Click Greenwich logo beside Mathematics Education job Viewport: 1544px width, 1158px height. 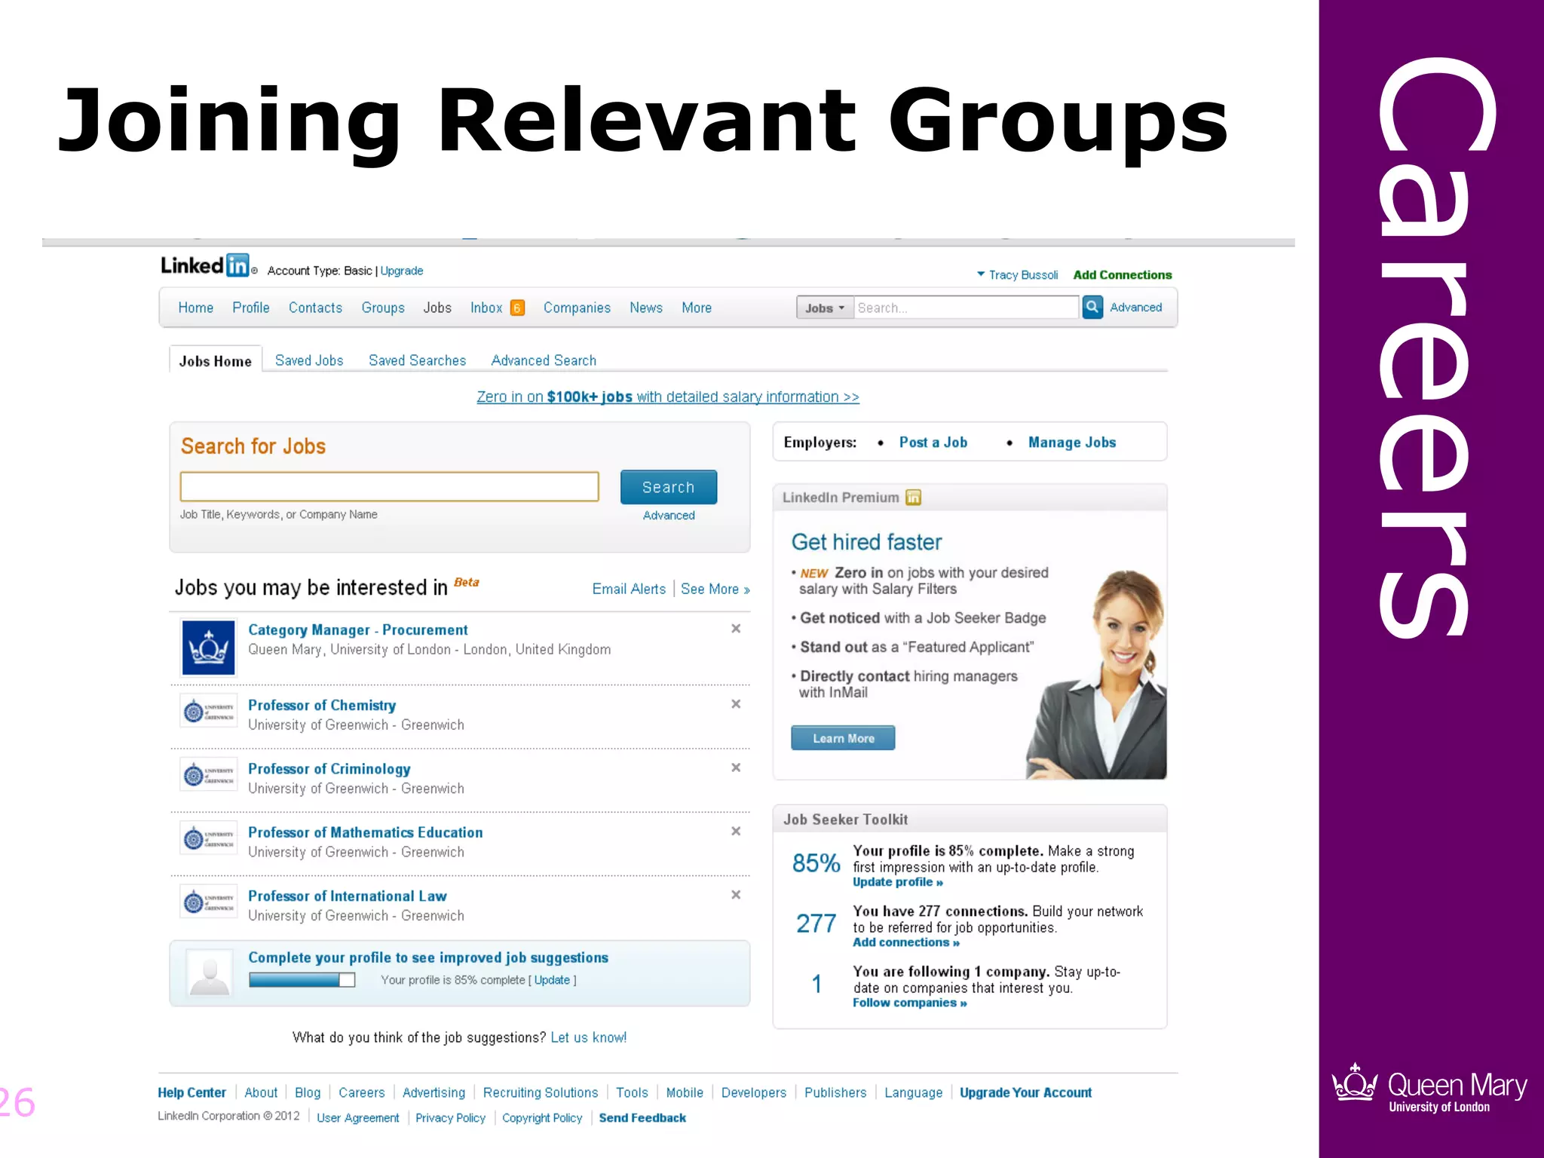tap(209, 838)
